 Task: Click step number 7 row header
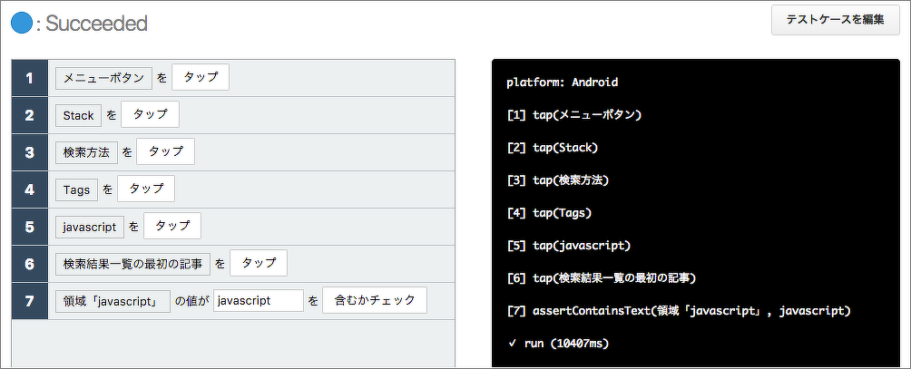tap(30, 301)
